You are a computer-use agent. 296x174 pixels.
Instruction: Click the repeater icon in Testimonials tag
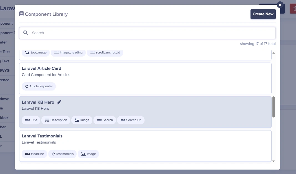point(53,154)
